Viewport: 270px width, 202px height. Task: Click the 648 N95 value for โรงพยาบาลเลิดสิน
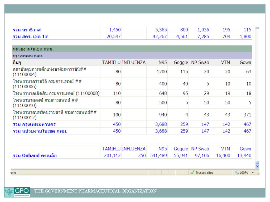tap(163, 93)
